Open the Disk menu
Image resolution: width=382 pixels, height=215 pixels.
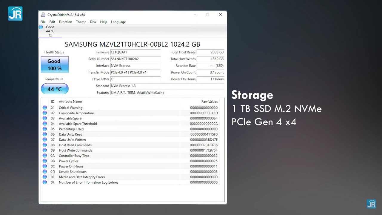pos(93,22)
